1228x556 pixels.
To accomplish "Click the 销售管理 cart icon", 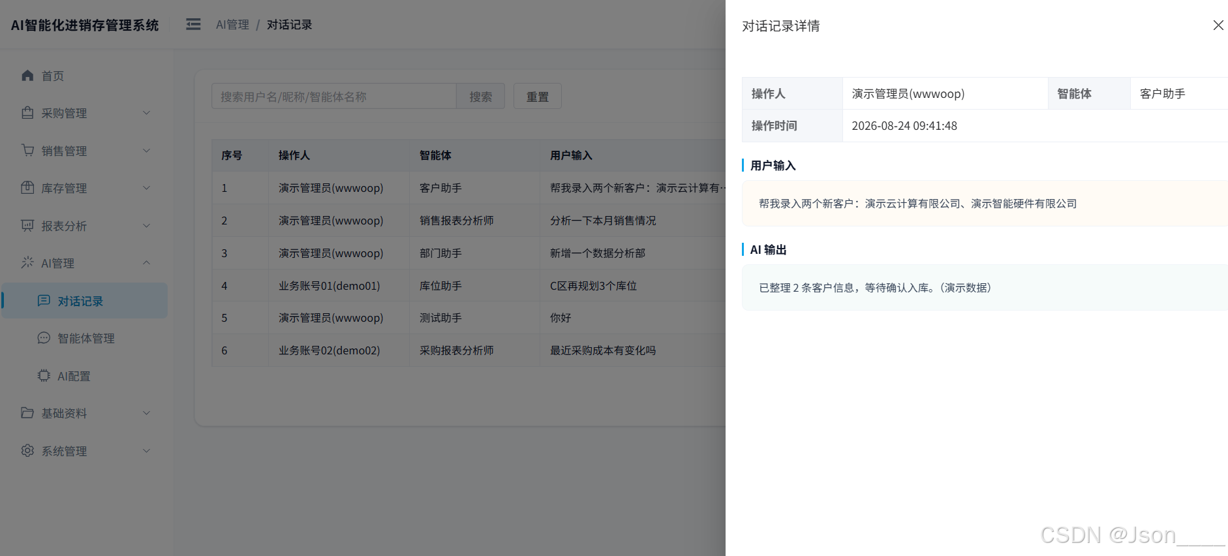I will click(x=27, y=151).
